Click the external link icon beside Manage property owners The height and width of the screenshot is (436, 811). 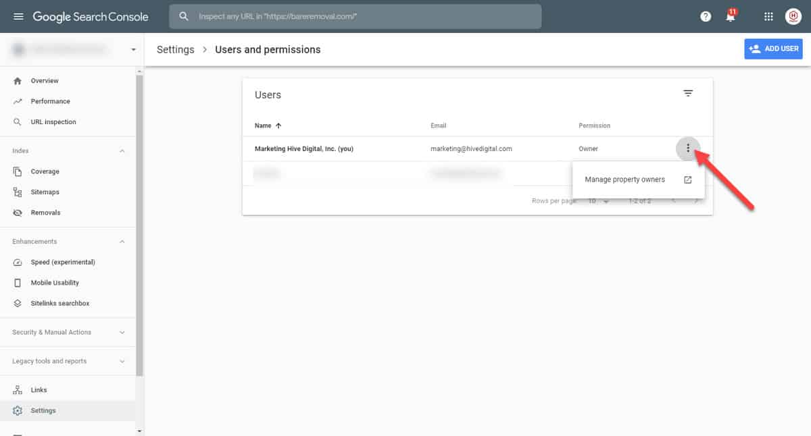(x=688, y=180)
